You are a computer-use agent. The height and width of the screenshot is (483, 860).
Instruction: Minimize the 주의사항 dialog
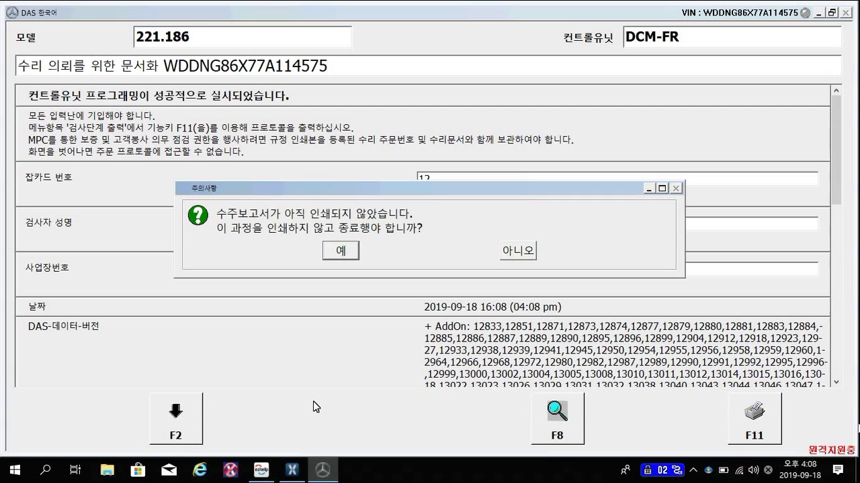649,189
